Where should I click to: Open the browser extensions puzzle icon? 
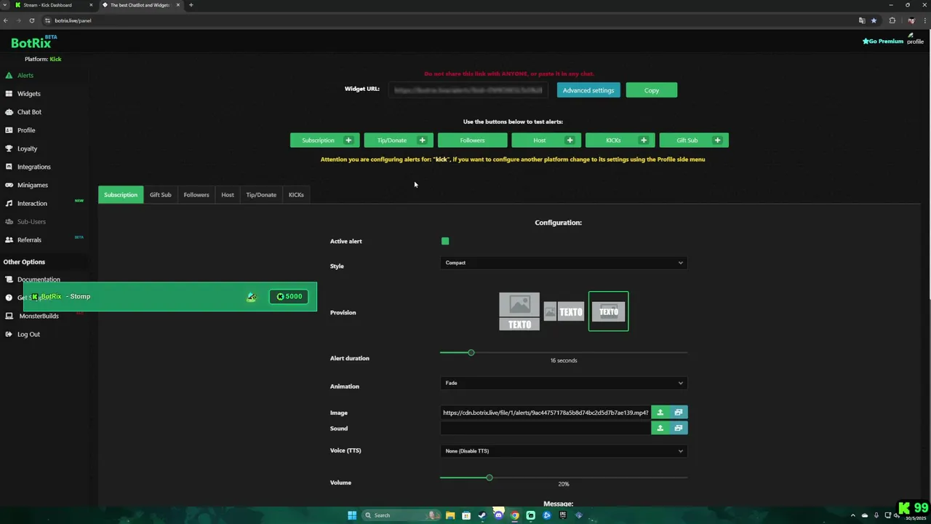click(892, 20)
